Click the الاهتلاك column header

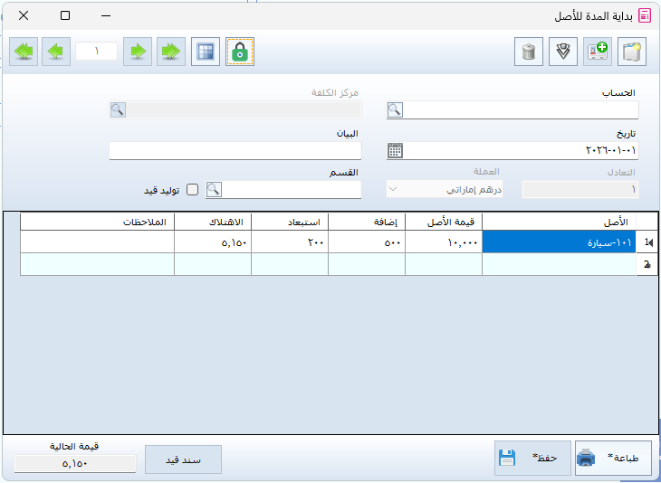(x=212, y=222)
